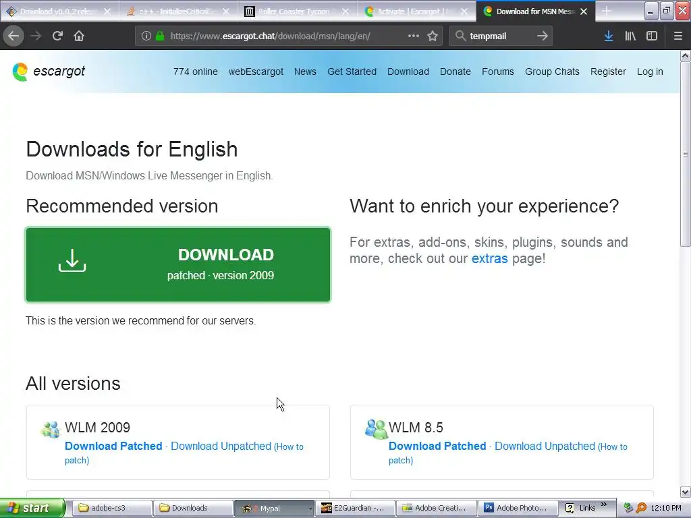The width and height of the screenshot is (691, 518).
Task: Open the News page
Action: pos(305,71)
